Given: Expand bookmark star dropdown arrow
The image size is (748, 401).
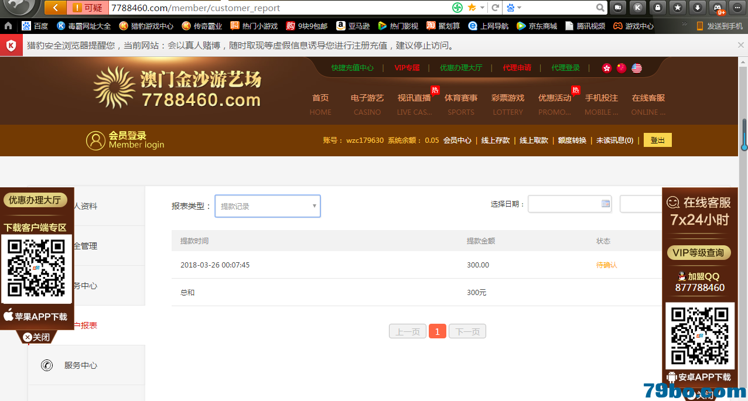Looking at the screenshot, I should click(x=482, y=8).
